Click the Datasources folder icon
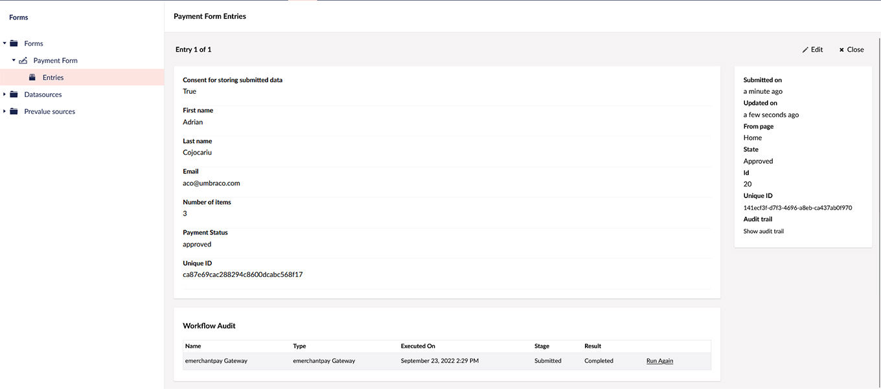 tap(14, 94)
